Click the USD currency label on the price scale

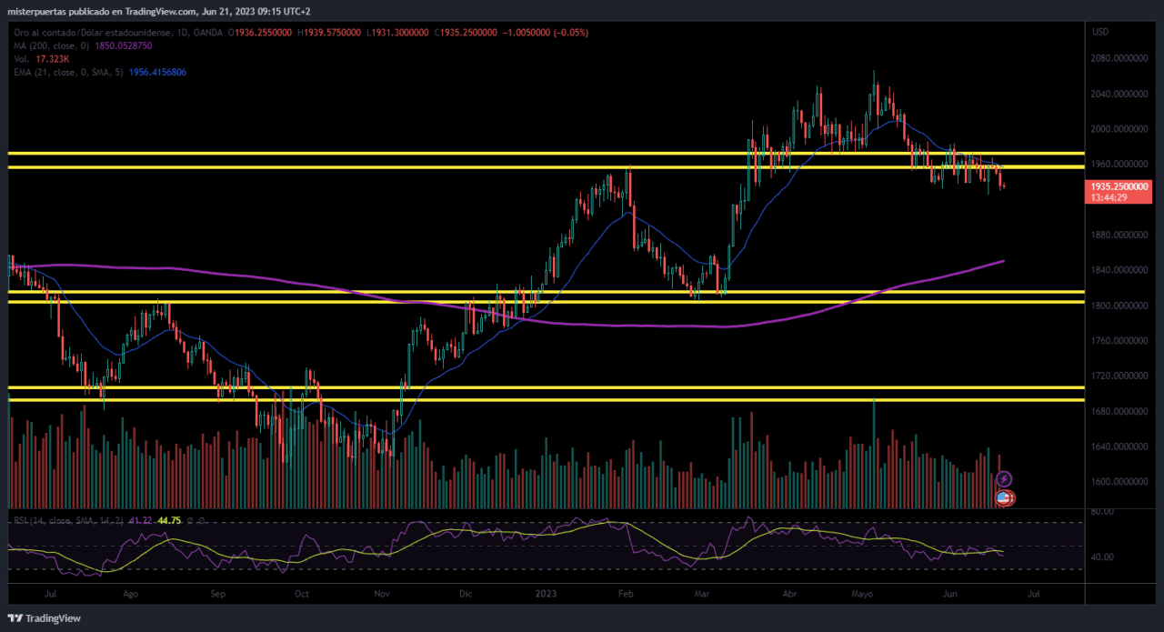coord(1099,32)
